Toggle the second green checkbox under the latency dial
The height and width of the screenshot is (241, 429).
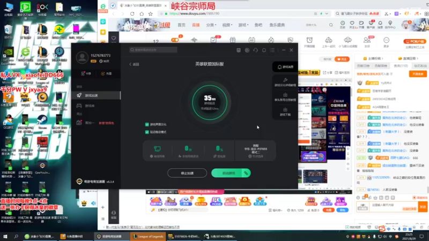coord(147,132)
